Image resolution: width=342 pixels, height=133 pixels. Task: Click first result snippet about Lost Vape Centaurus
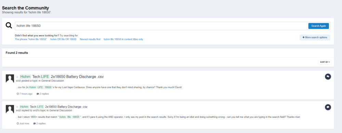pos(98,87)
